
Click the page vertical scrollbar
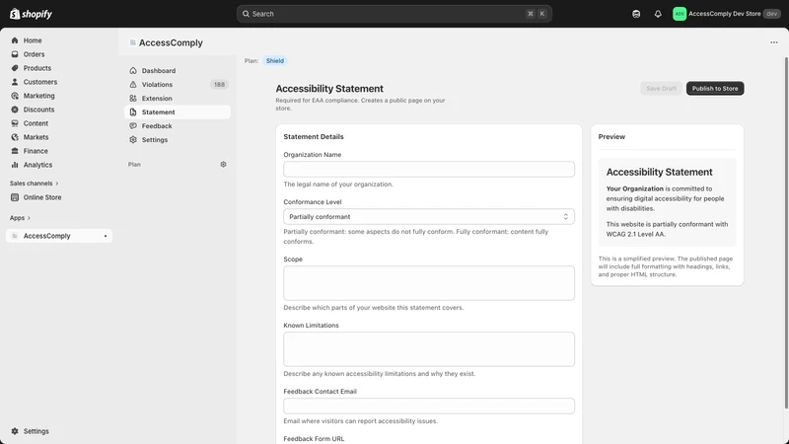[786, 233]
